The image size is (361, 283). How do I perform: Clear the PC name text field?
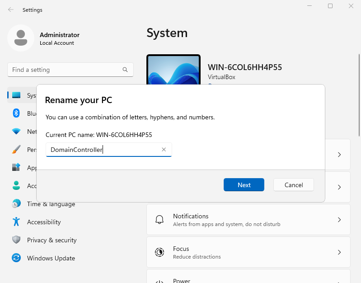coord(164,150)
